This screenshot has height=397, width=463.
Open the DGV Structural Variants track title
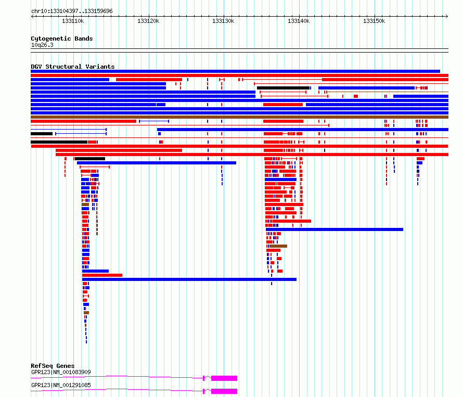click(73, 67)
